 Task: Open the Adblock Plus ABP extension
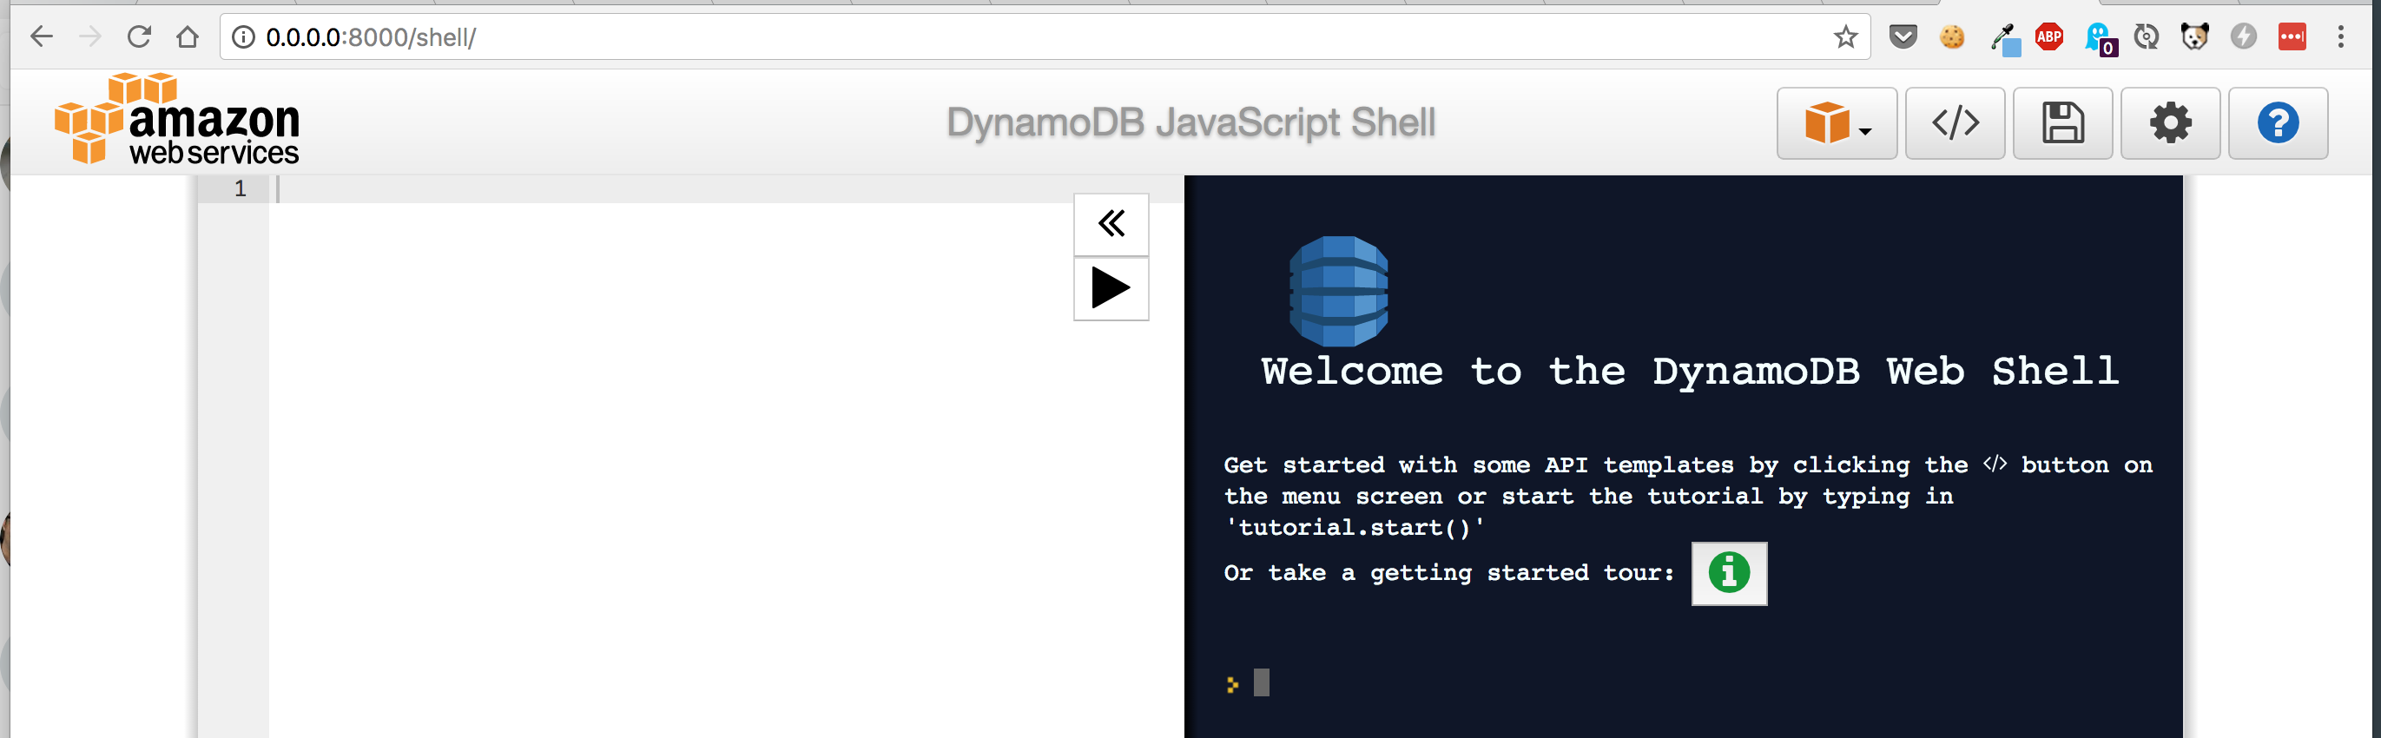tap(2049, 37)
